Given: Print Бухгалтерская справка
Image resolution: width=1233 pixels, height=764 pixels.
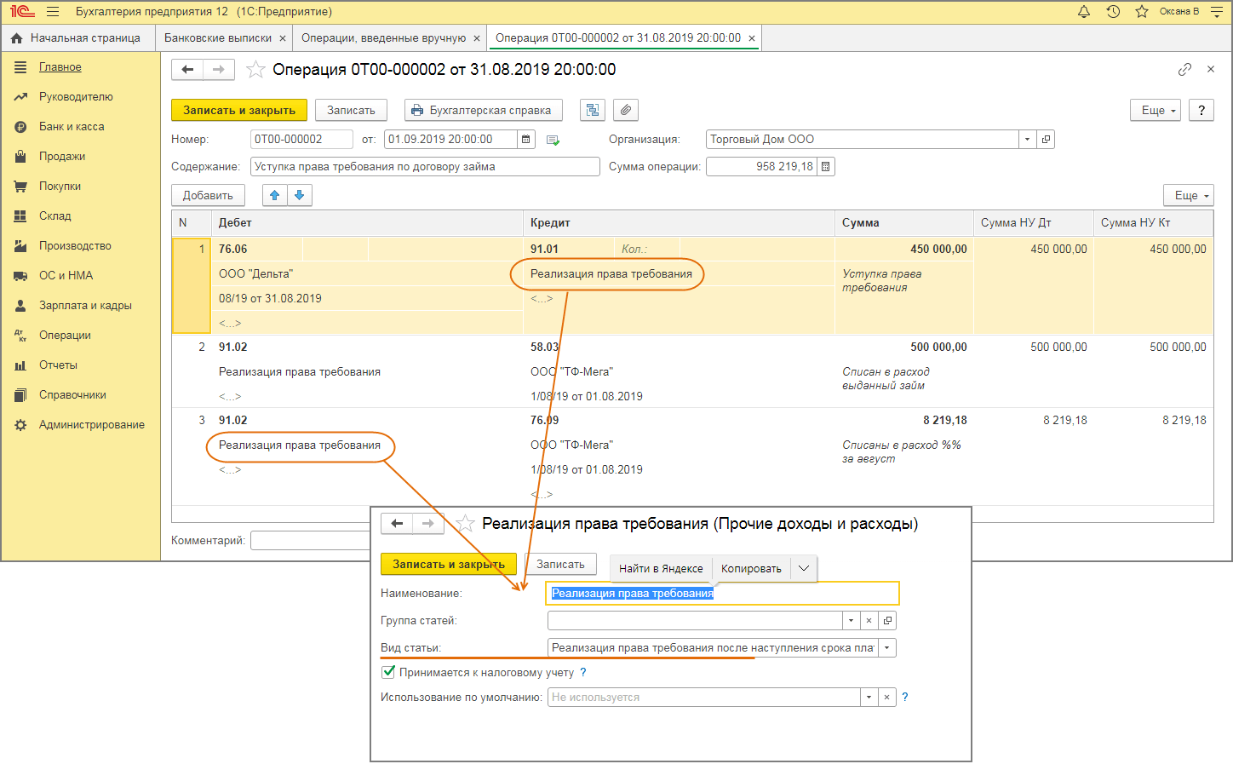Looking at the screenshot, I should [x=483, y=111].
